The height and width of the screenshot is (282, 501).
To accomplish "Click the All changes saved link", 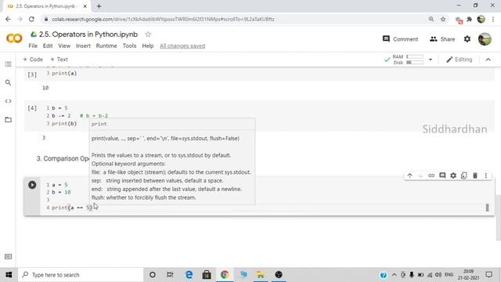I will coord(182,46).
